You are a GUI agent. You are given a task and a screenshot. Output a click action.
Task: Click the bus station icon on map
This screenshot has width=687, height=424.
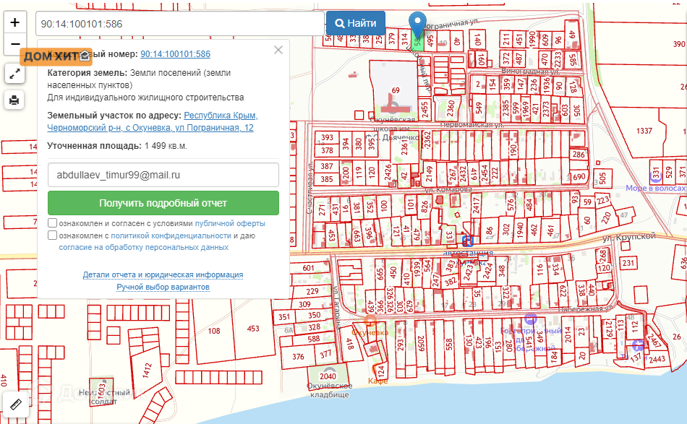point(469,240)
